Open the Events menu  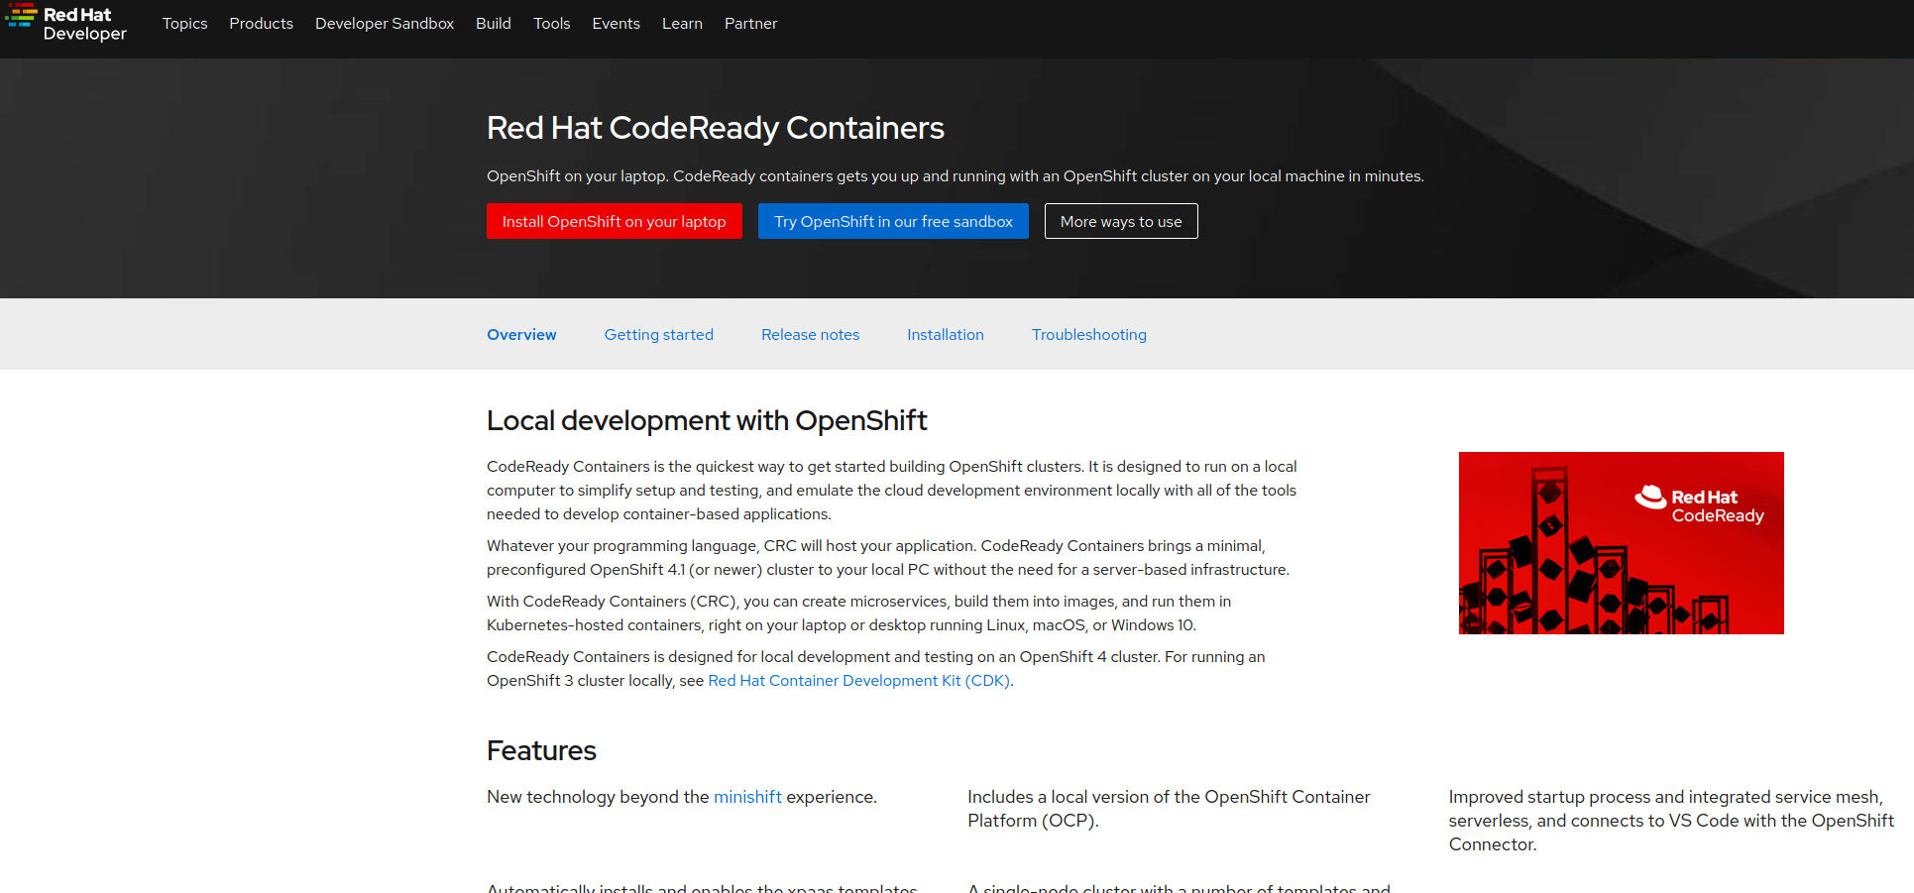click(616, 24)
